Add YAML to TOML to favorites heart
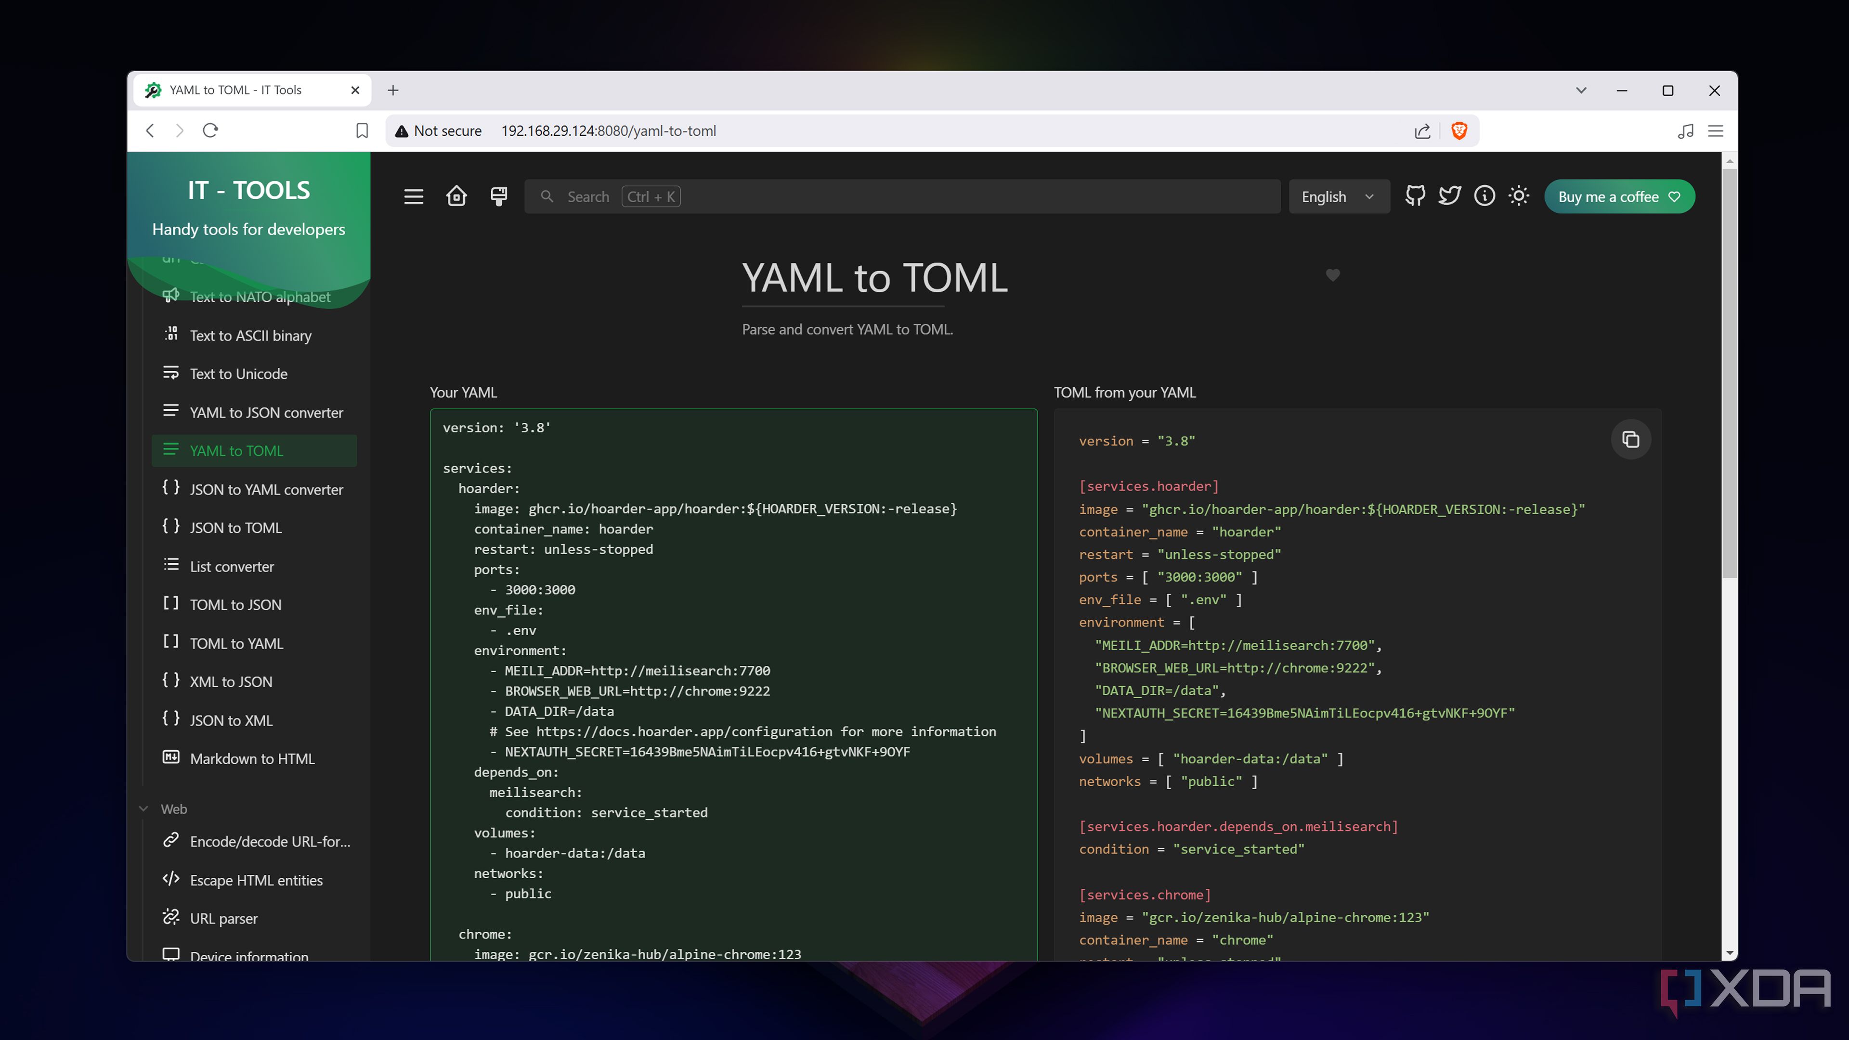 point(1332,275)
